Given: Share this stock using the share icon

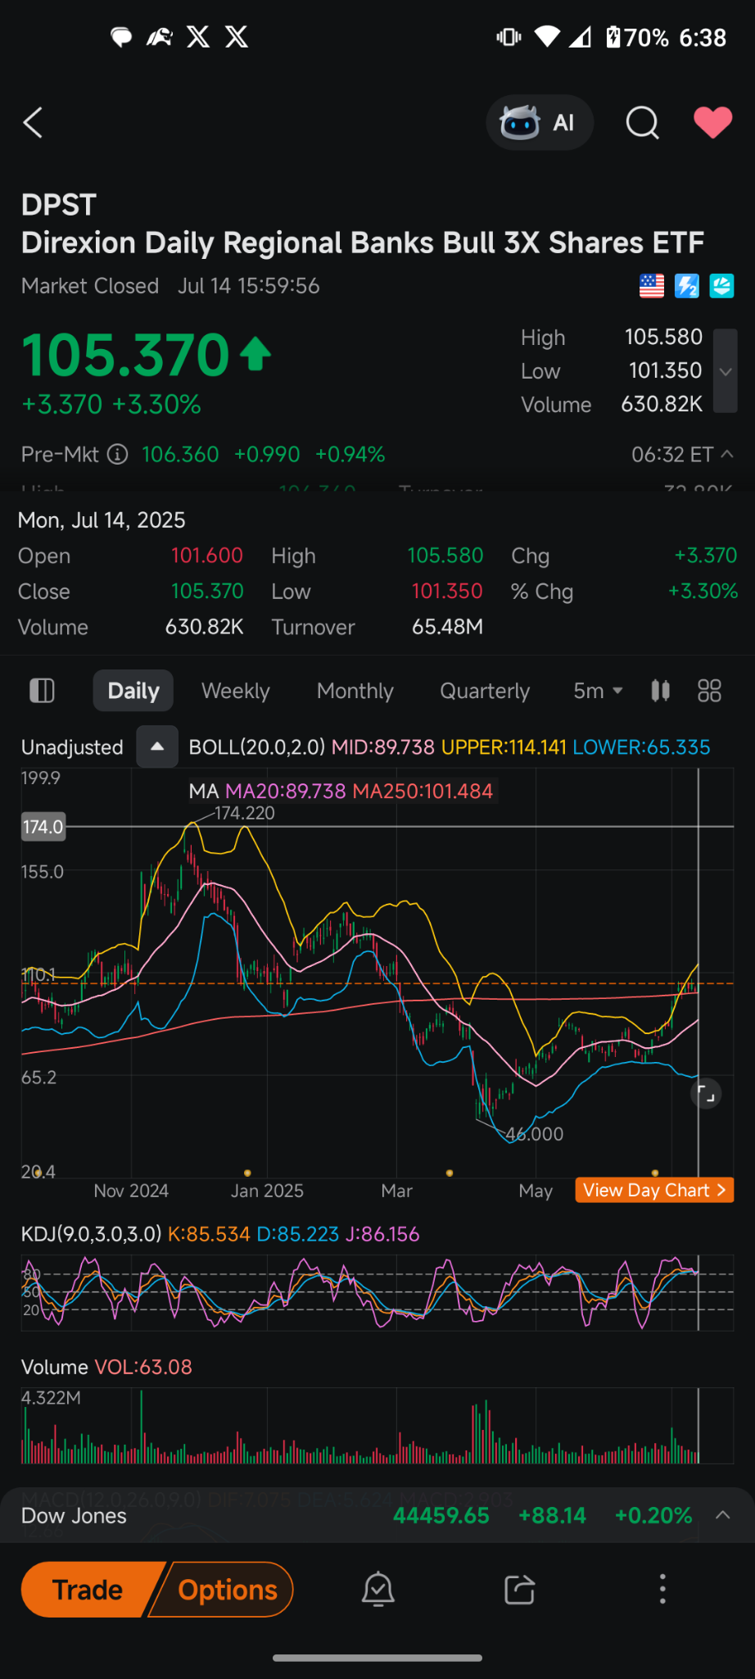Looking at the screenshot, I should pos(520,1589).
